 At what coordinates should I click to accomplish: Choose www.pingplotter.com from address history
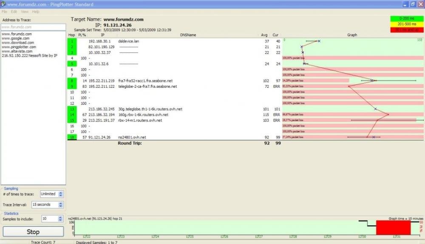[19, 47]
